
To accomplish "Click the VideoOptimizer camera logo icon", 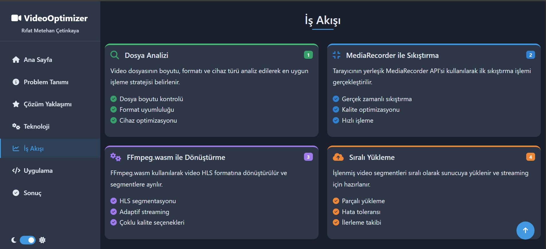I will (16, 18).
